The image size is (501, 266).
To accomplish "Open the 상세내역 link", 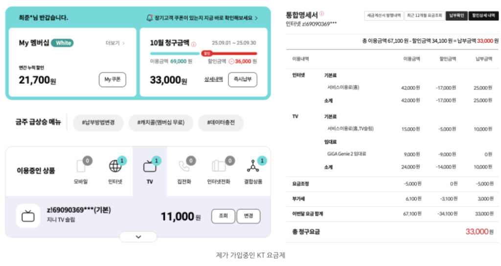I will 213,80.
